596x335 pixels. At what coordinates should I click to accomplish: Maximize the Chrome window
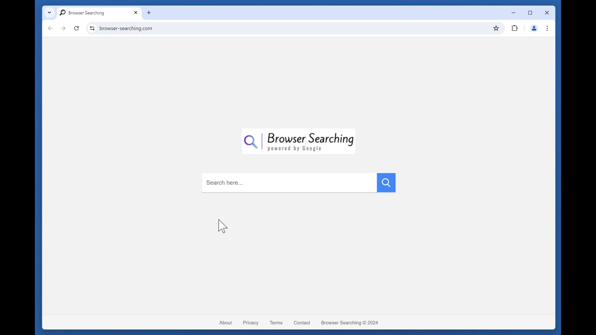530,13
